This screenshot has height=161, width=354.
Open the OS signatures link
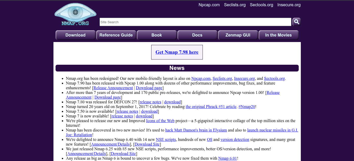[x=210, y=140]
